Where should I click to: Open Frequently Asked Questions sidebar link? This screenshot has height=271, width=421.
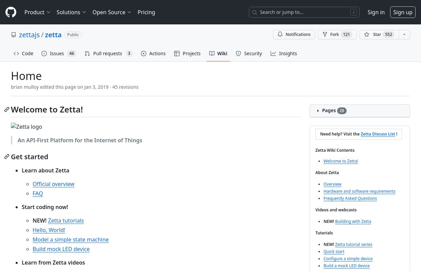click(x=350, y=199)
